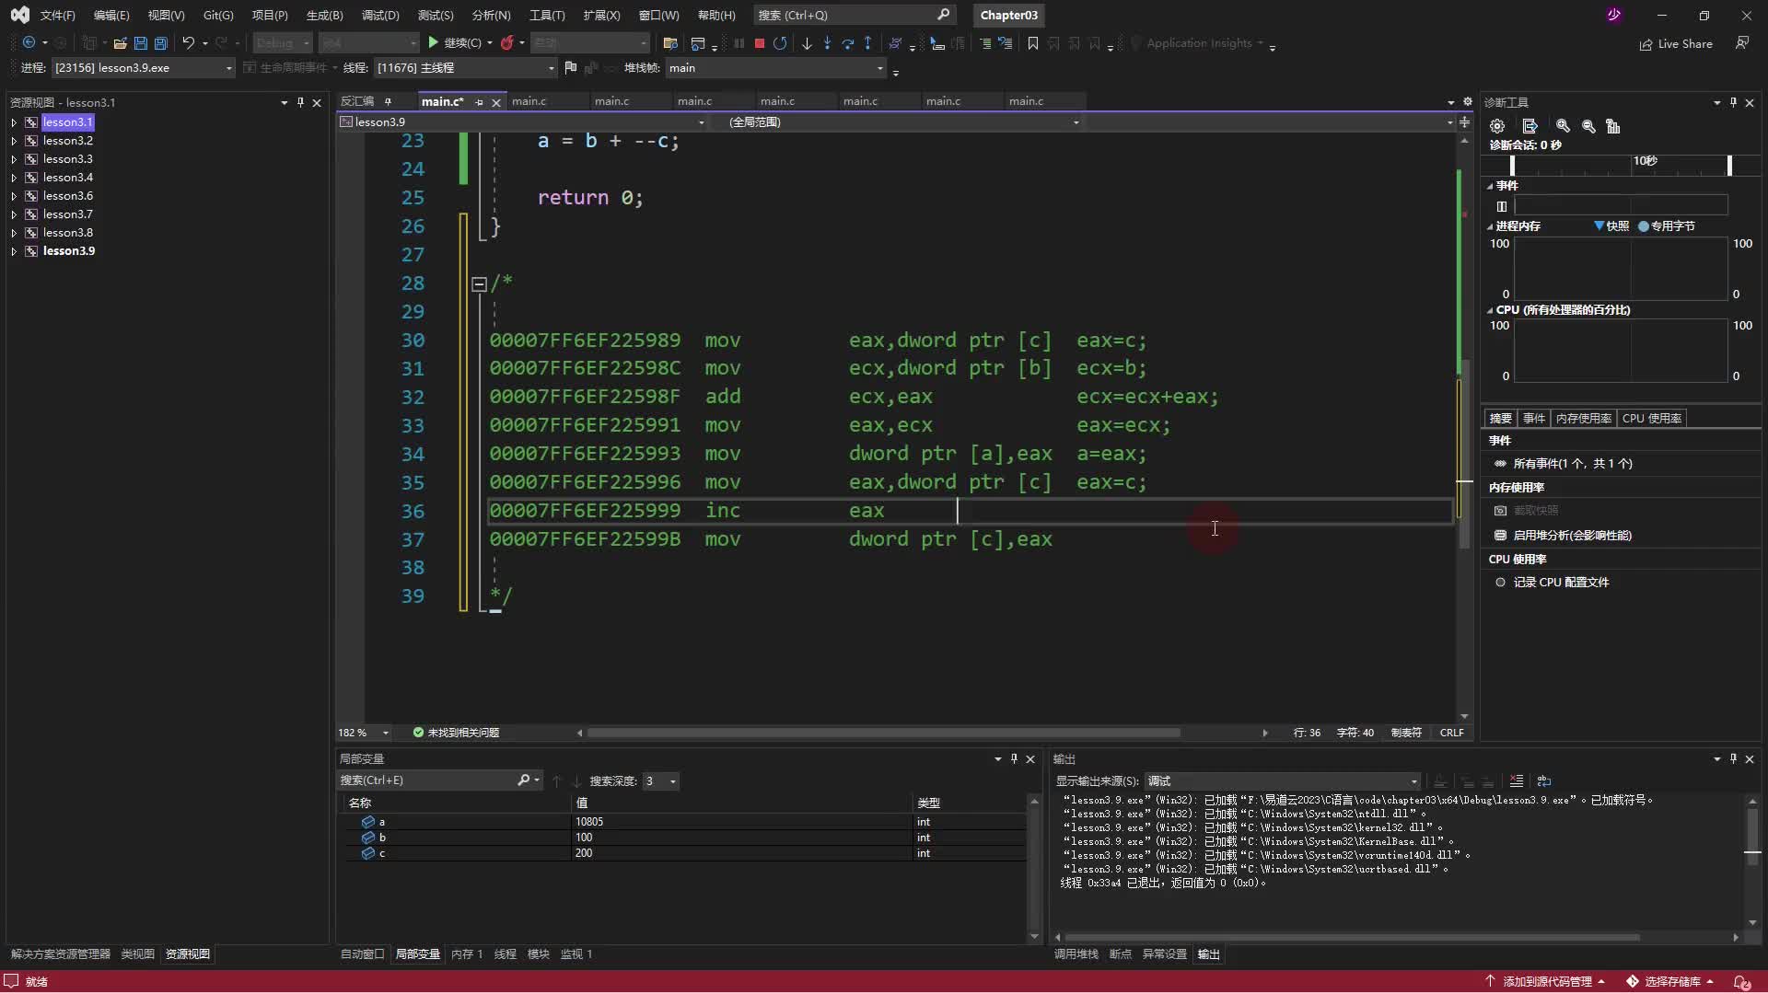Enable heap profiling option
Screen dimensions: 1768x994
pos(1563,536)
